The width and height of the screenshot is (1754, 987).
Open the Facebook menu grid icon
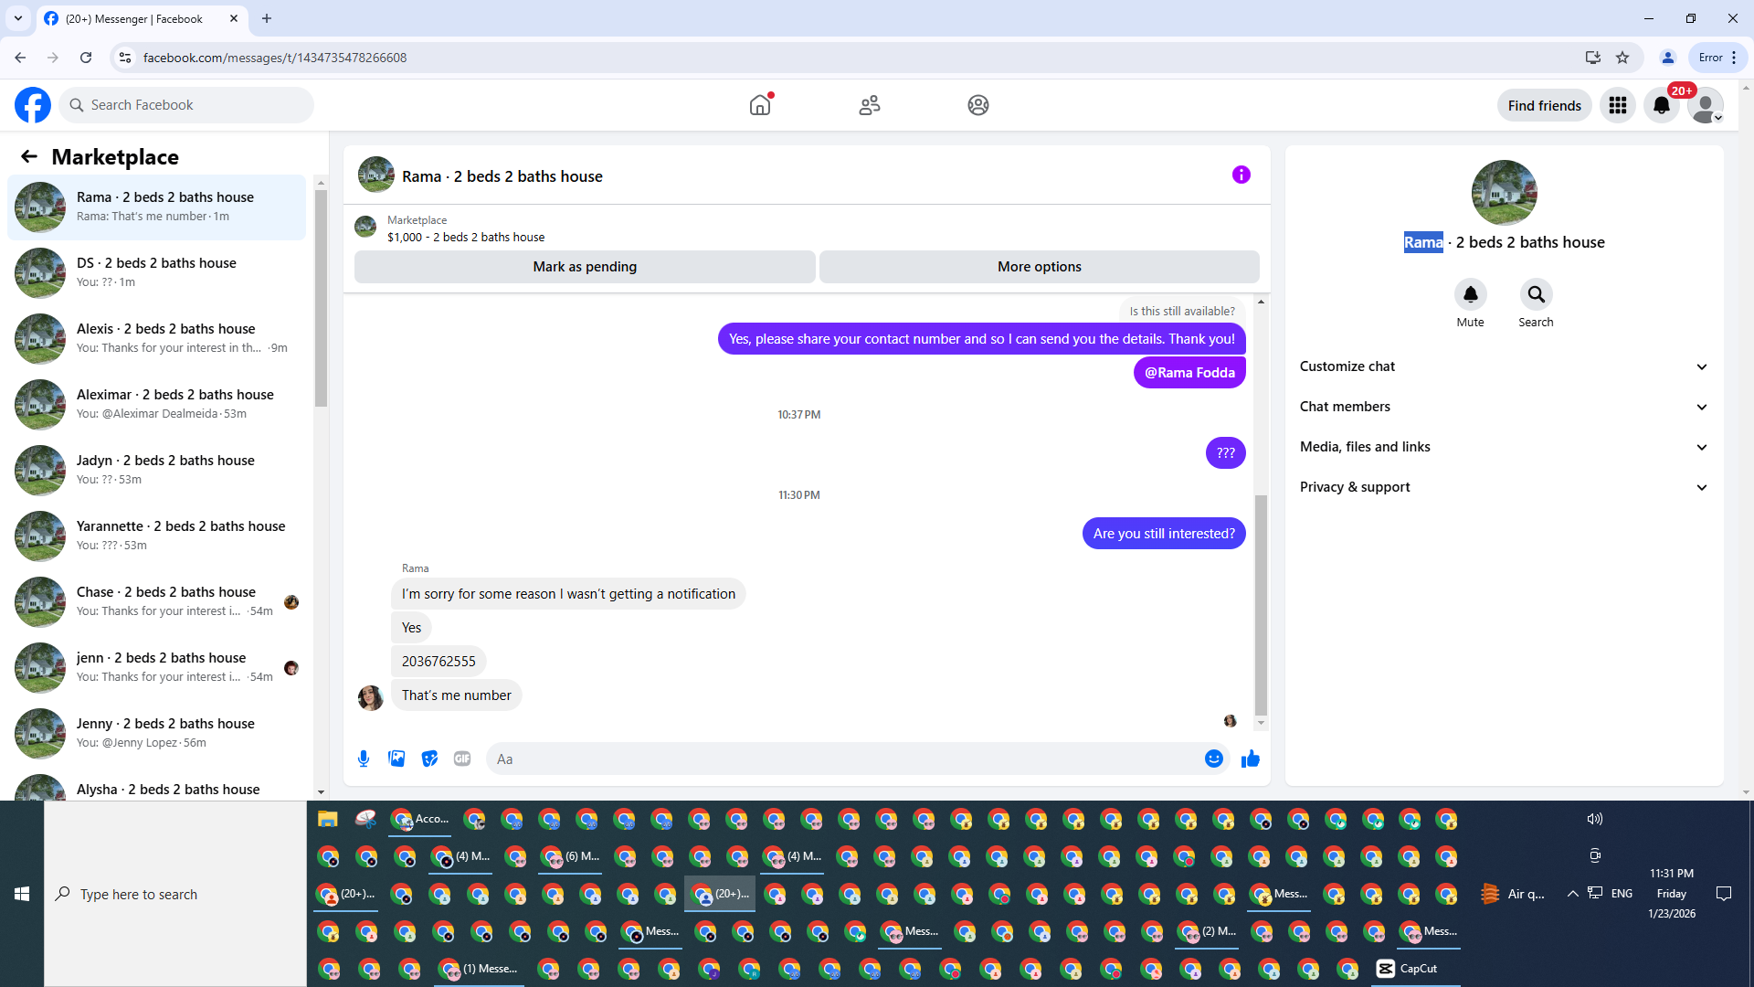click(1618, 105)
